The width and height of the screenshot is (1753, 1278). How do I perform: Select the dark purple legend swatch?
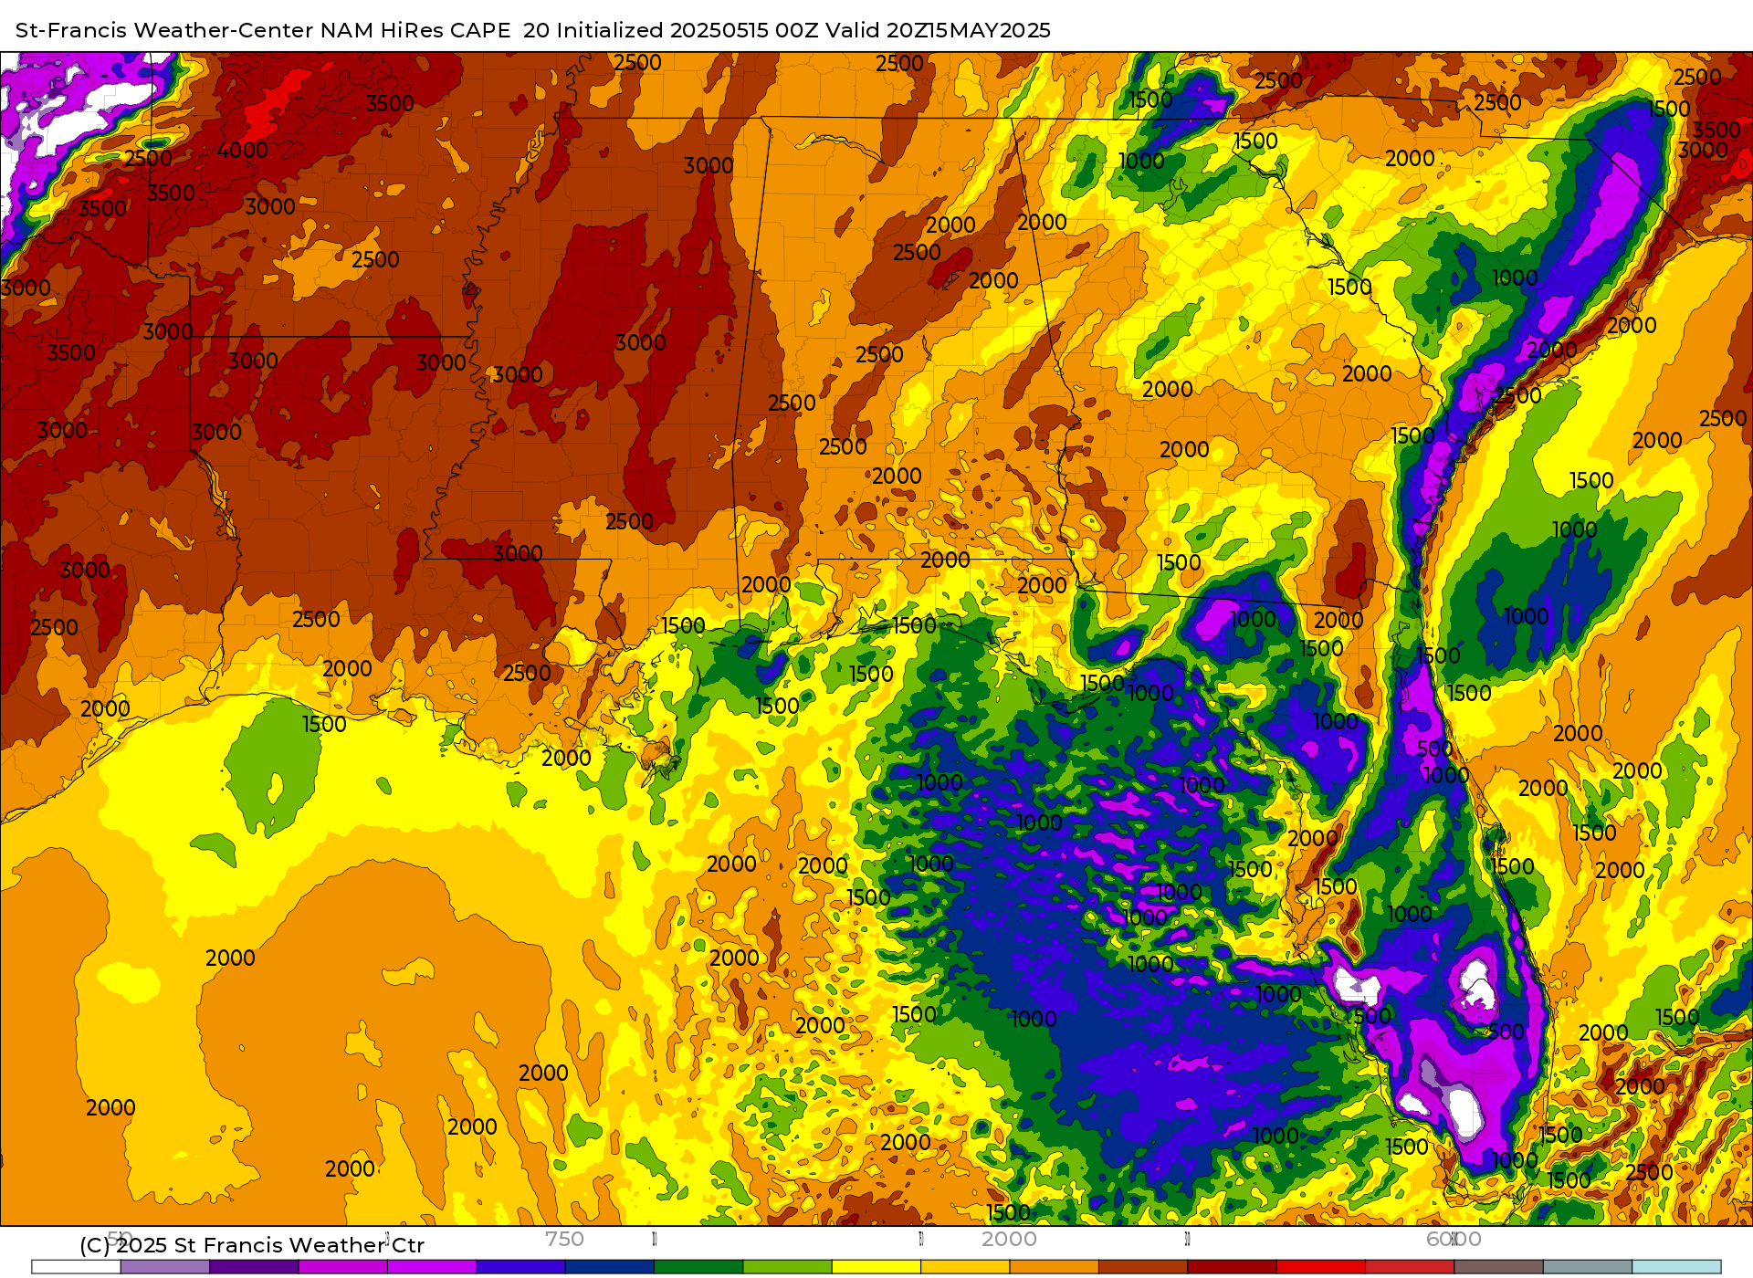tap(254, 1267)
